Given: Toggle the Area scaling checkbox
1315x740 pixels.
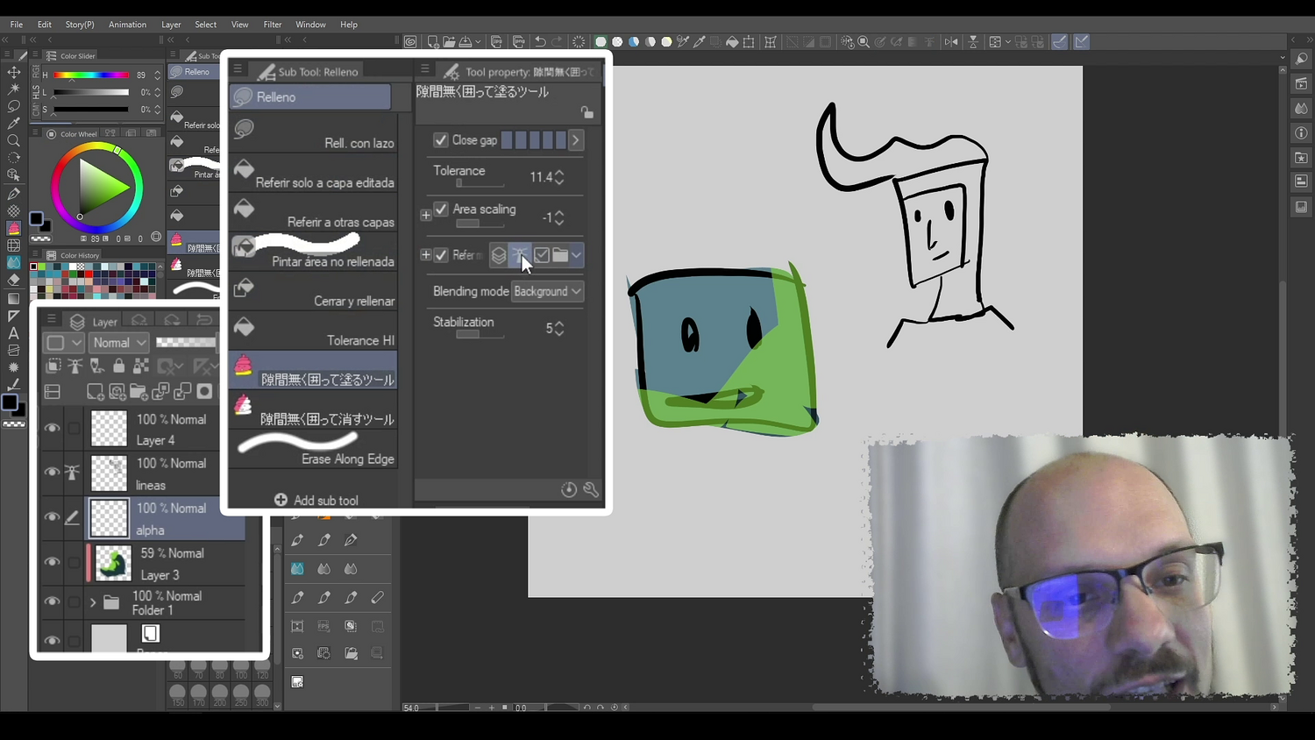Looking at the screenshot, I should 441,210.
